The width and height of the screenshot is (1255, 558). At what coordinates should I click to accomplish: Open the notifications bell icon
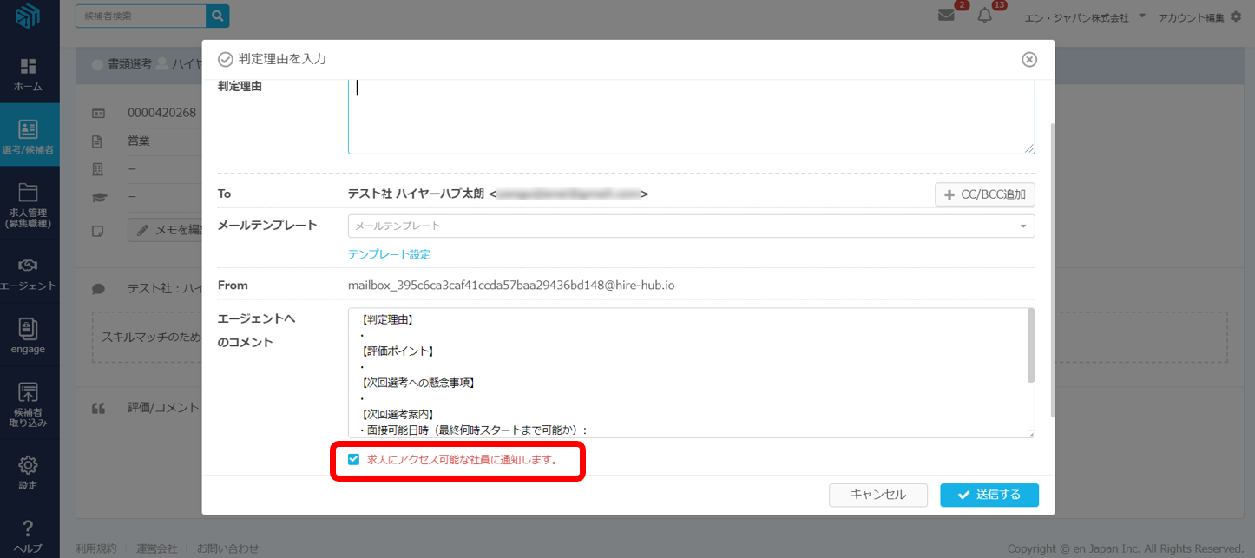(984, 16)
